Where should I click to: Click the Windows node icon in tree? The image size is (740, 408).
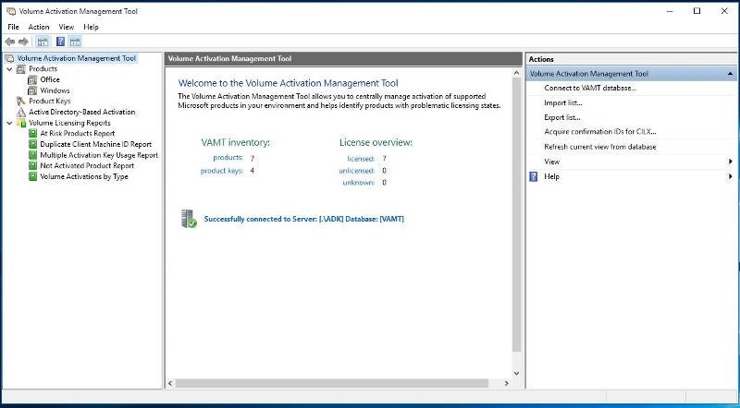click(x=32, y=90)
